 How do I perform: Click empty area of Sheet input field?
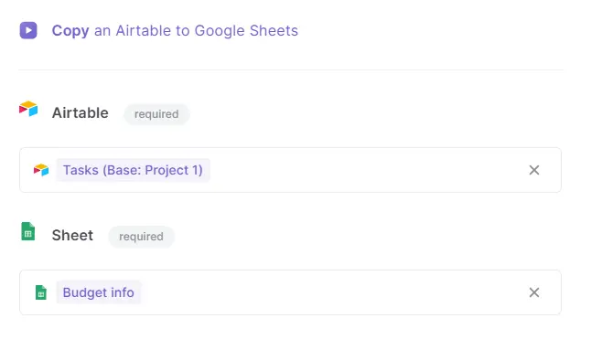click(334, 292)
